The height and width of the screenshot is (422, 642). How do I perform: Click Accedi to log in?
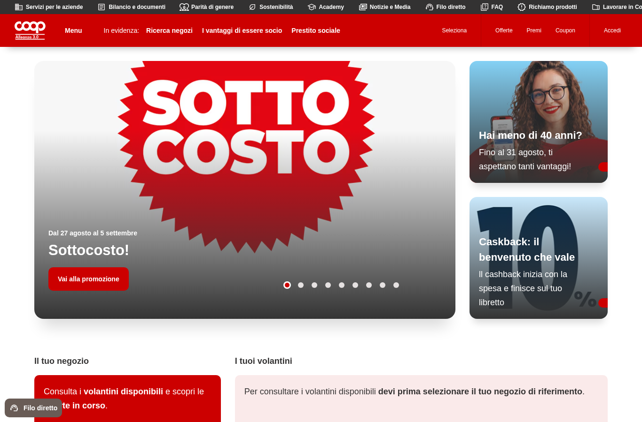pos(612,30)
